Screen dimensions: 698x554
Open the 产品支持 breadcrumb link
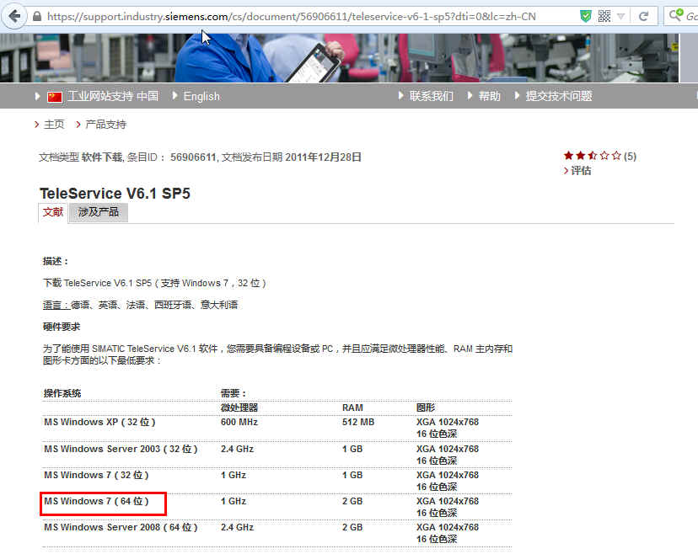point(105,124)
